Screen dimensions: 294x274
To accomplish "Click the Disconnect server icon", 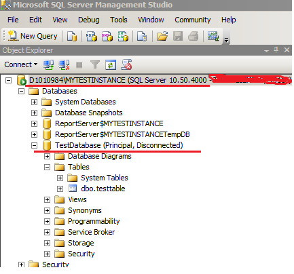I will 64,65.
